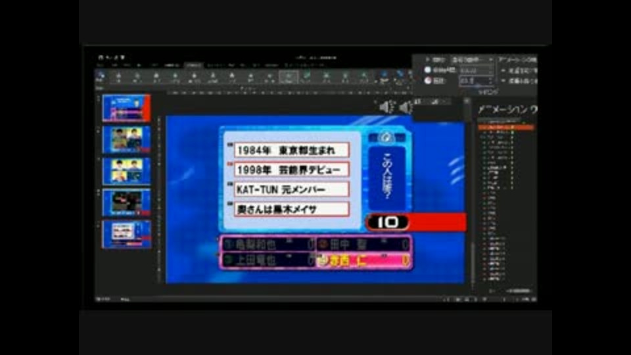The height and width of the screenshot is (355, 631).
Task: Select the '10' countdown counter shape
Action: pyautogui.click(x=387, y=223)
